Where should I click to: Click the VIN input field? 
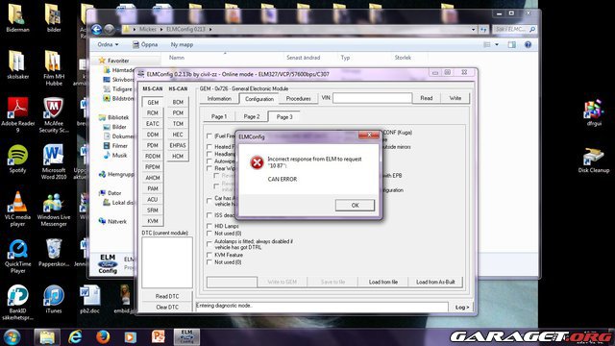pos(372,98)
